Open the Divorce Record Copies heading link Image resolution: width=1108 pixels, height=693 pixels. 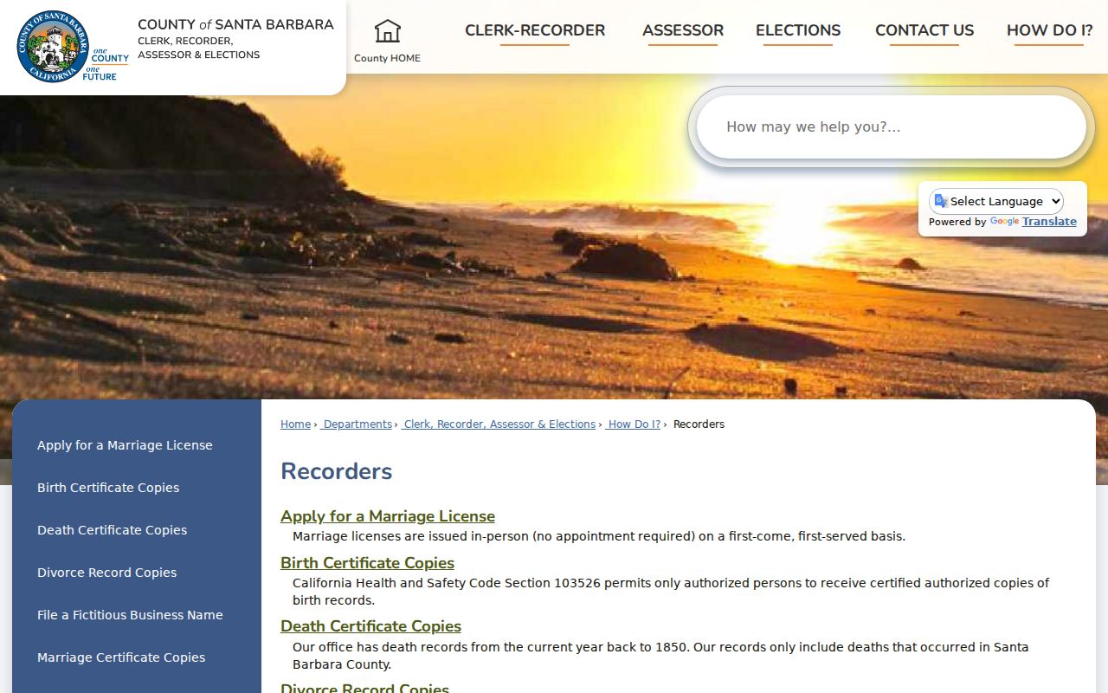tap(364, 688)
